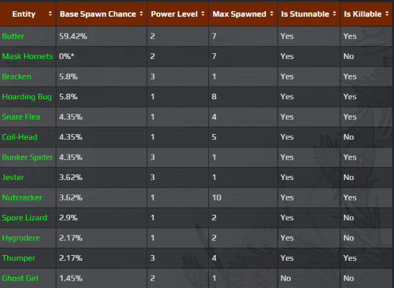Open the Butler entity link
Image resolution: width=394 pixels, height=288 pixels.
[13, 36]
